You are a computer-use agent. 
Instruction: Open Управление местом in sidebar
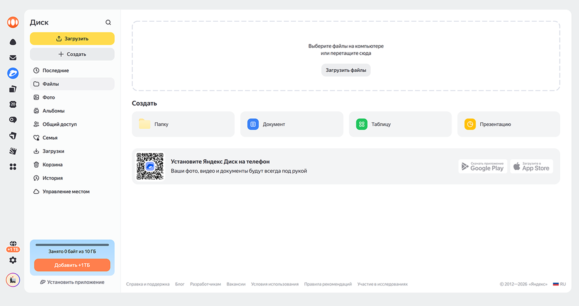pos(72,191)
